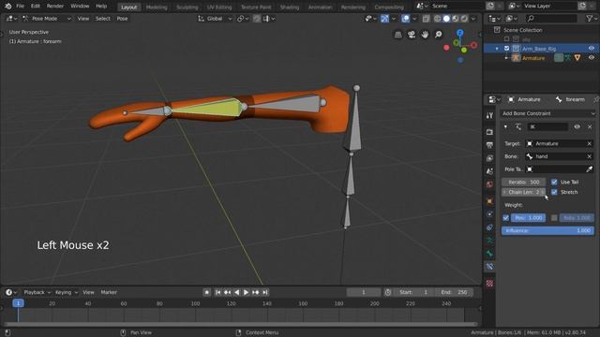Open the Playback dropdown in timeline

tap(37, 292)
